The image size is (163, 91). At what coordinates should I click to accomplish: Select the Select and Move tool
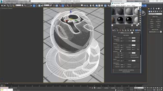34,6
